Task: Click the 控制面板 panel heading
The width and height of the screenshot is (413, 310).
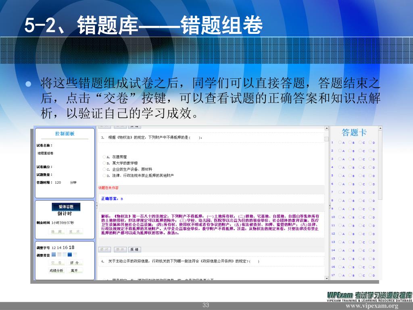Action: (65, 134)
